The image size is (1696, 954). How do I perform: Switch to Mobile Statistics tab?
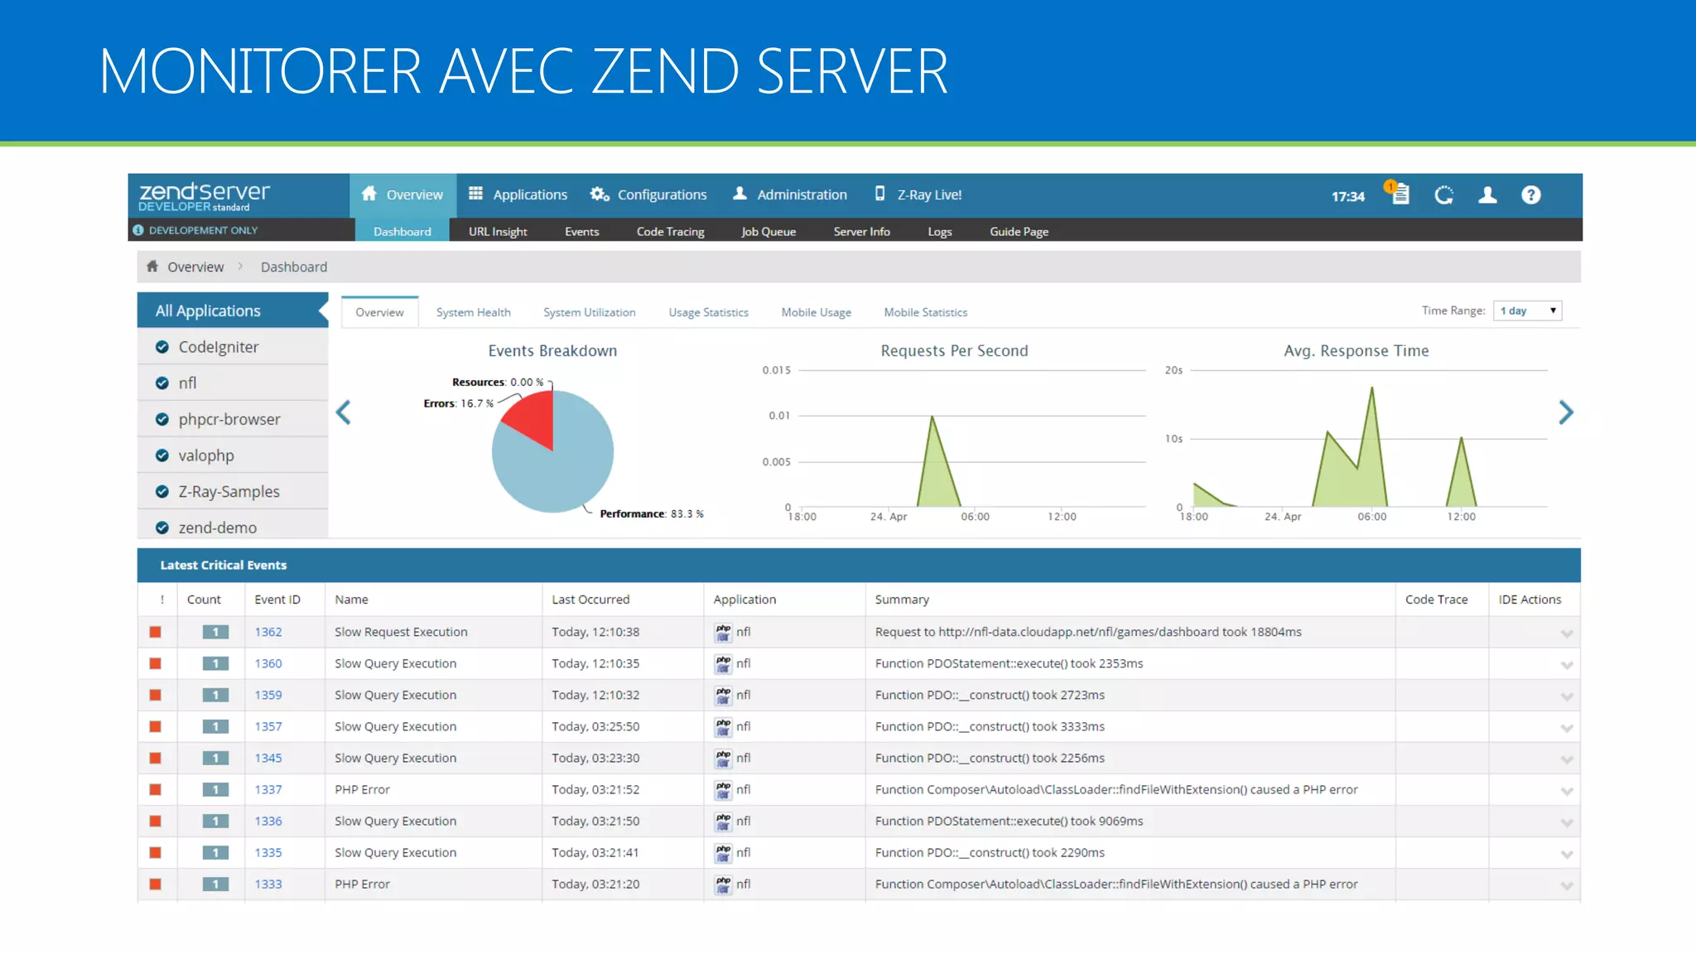coord(926,312)
